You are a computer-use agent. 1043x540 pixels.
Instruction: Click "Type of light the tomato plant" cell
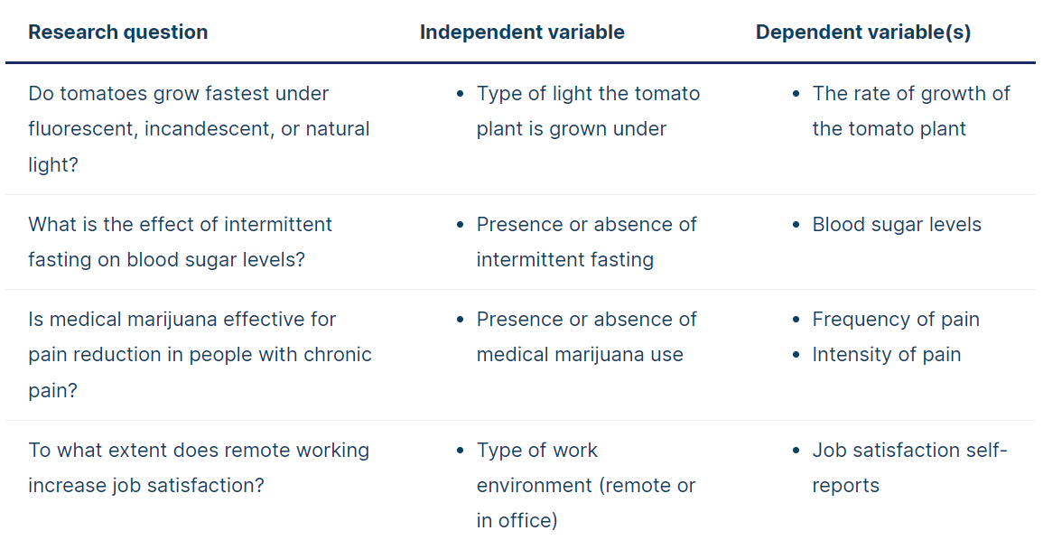pyautogui.click(x=588, y=111)
